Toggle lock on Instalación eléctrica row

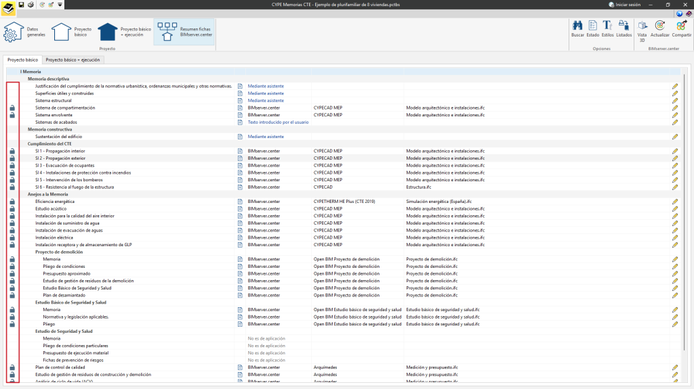12,237
